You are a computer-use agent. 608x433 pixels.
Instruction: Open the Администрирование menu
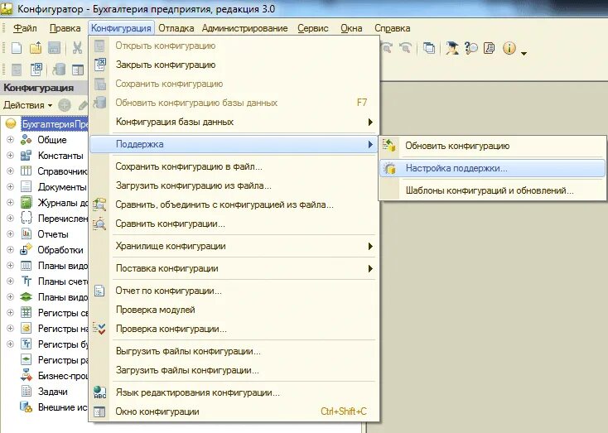tap(244, 28)
